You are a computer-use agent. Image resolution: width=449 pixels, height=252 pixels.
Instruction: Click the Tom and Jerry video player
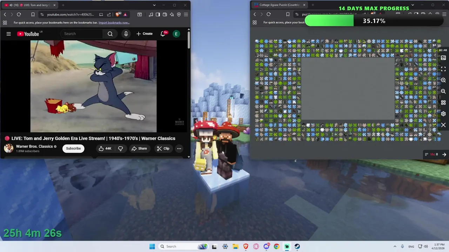[x=93, y=86]
